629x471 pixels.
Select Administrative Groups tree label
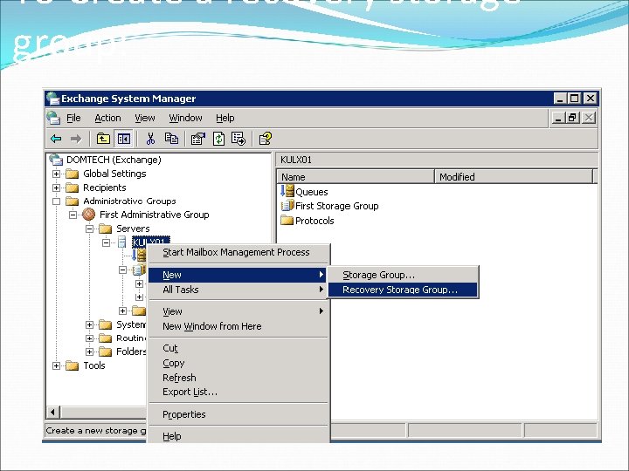tap(129, 201)
